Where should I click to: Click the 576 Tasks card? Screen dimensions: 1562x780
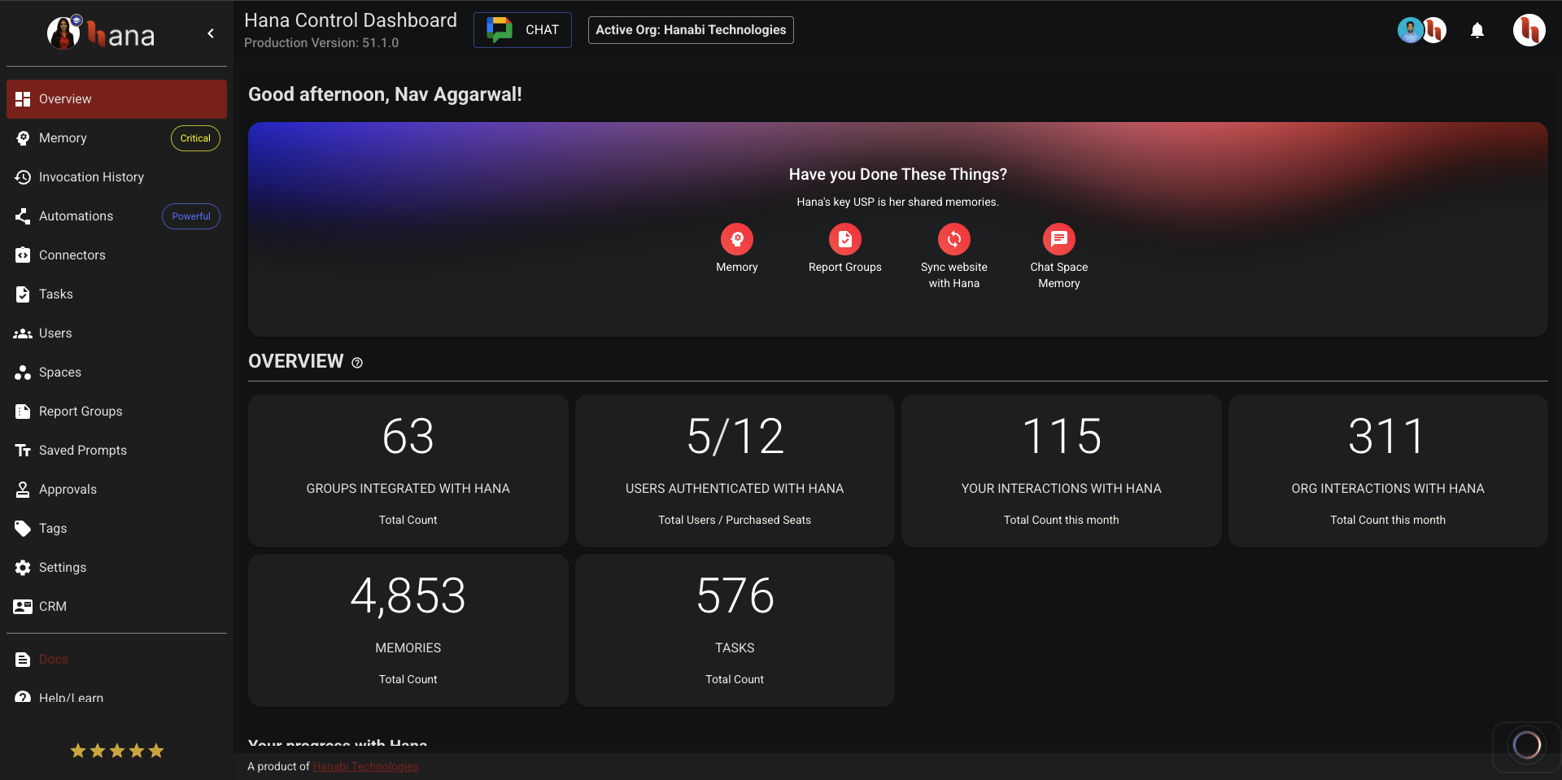735,630
